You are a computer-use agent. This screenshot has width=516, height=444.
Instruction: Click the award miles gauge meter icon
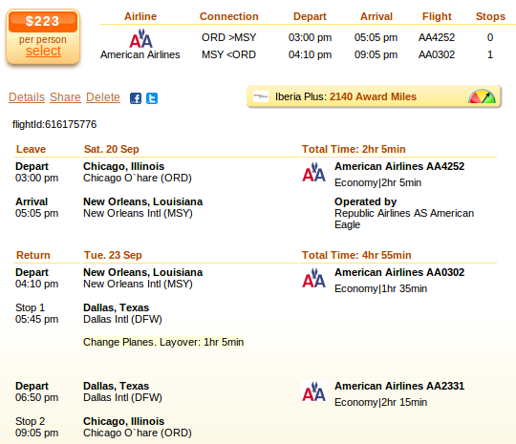pyautogui.click(x=483, y=96)
